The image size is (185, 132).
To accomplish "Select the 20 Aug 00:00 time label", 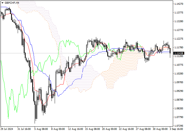I will point(110,129).
